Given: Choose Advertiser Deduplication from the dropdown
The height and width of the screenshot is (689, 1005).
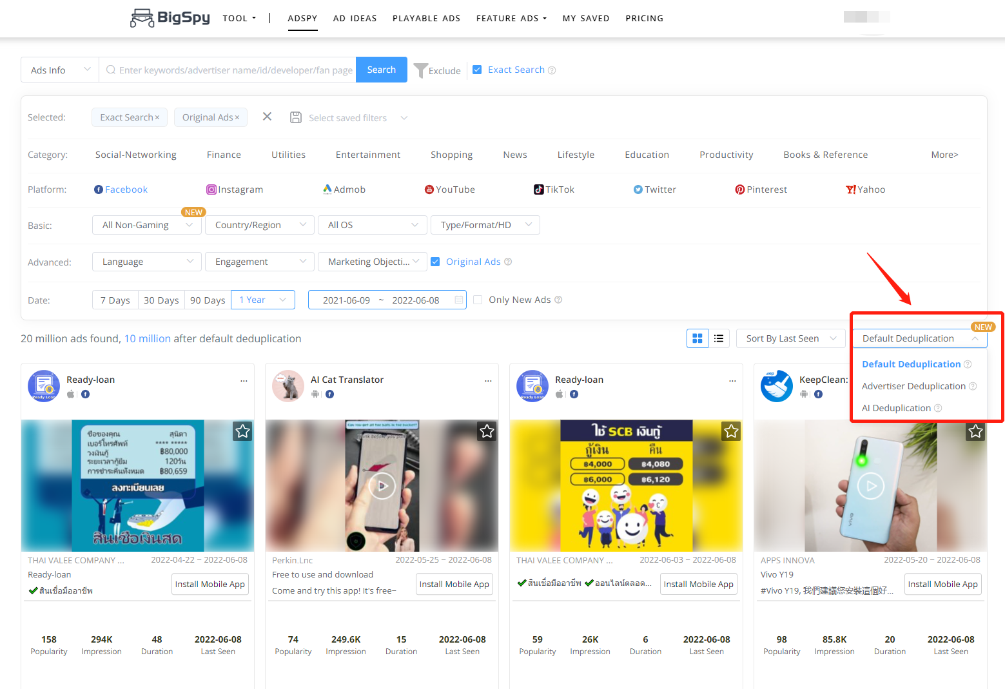Looking at the screenshot, I should tap(913, 385).
